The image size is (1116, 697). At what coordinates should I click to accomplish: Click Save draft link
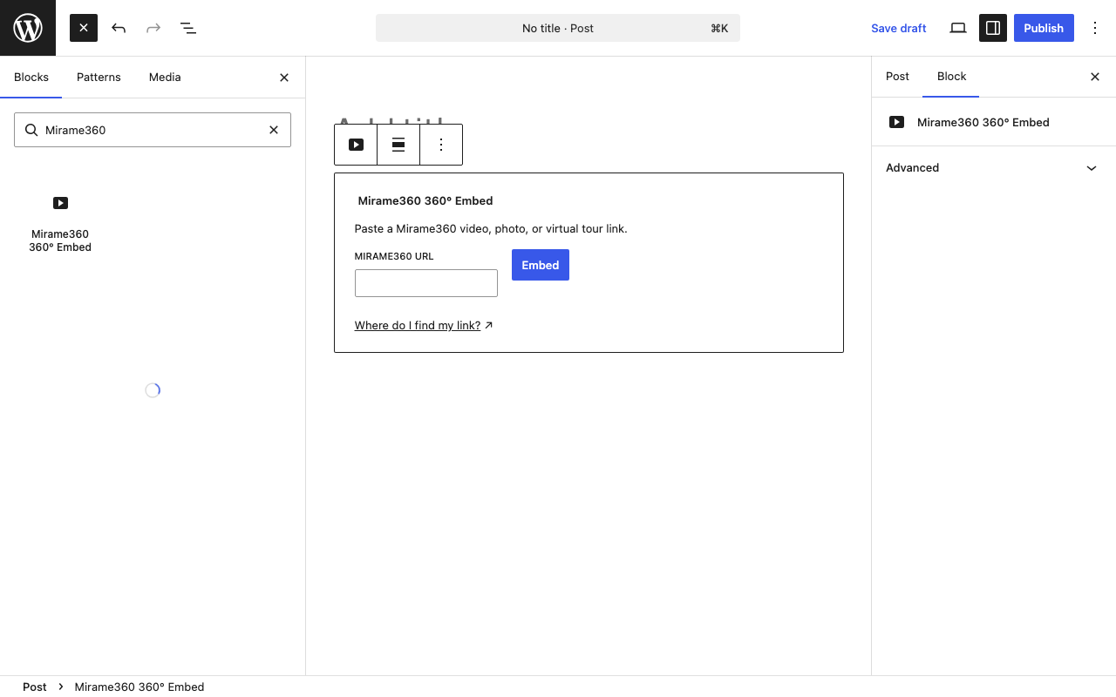[x=898, y=28]
